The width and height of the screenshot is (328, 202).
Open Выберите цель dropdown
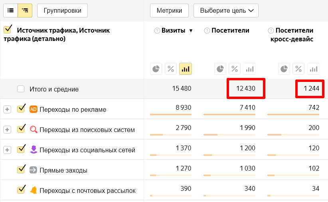point(226,11)
